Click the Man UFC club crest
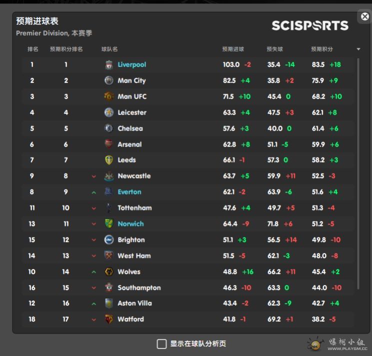 coord(109,96)
